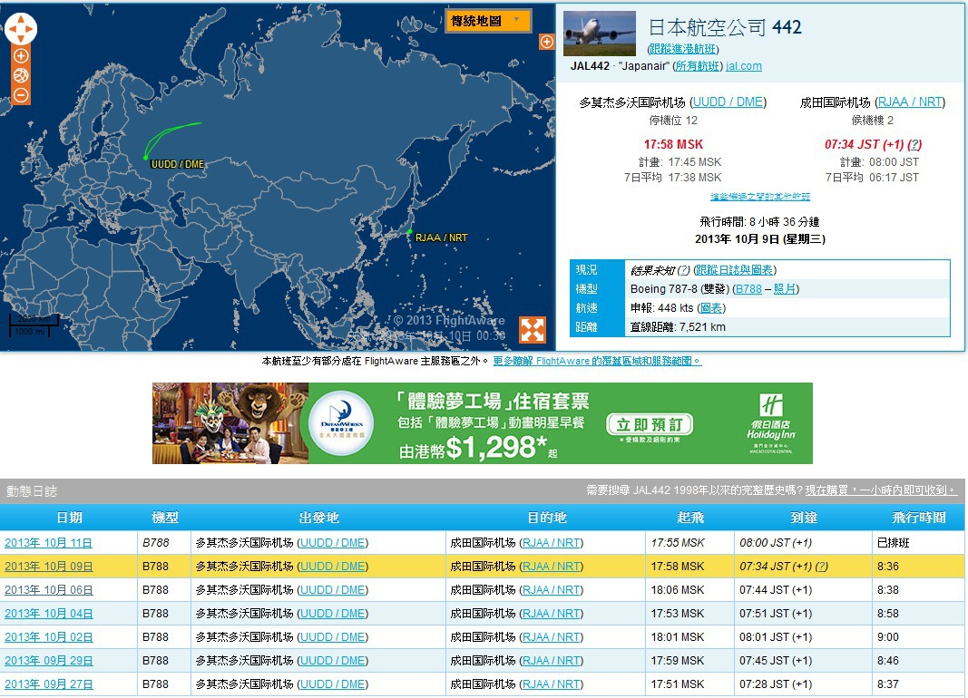Open origin airport UUDD / DME link

point(728,102)
